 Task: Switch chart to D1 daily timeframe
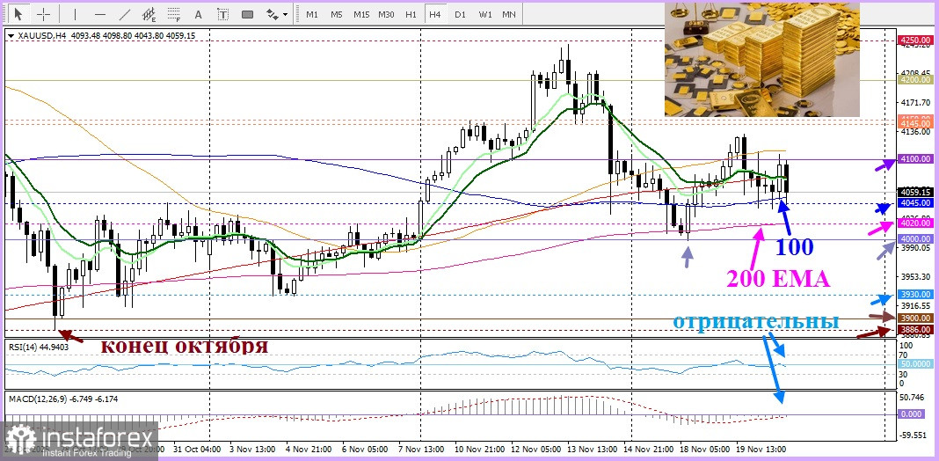coord(460,14)
